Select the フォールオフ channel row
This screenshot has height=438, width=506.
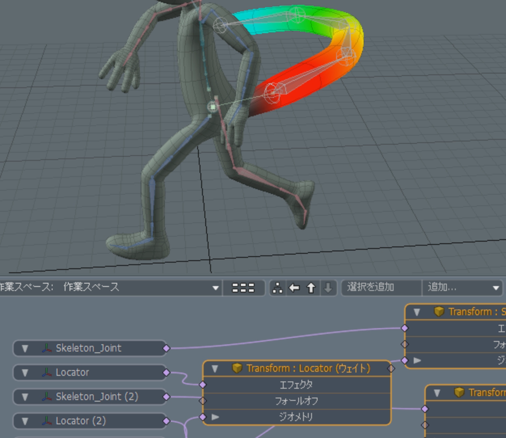296,401
